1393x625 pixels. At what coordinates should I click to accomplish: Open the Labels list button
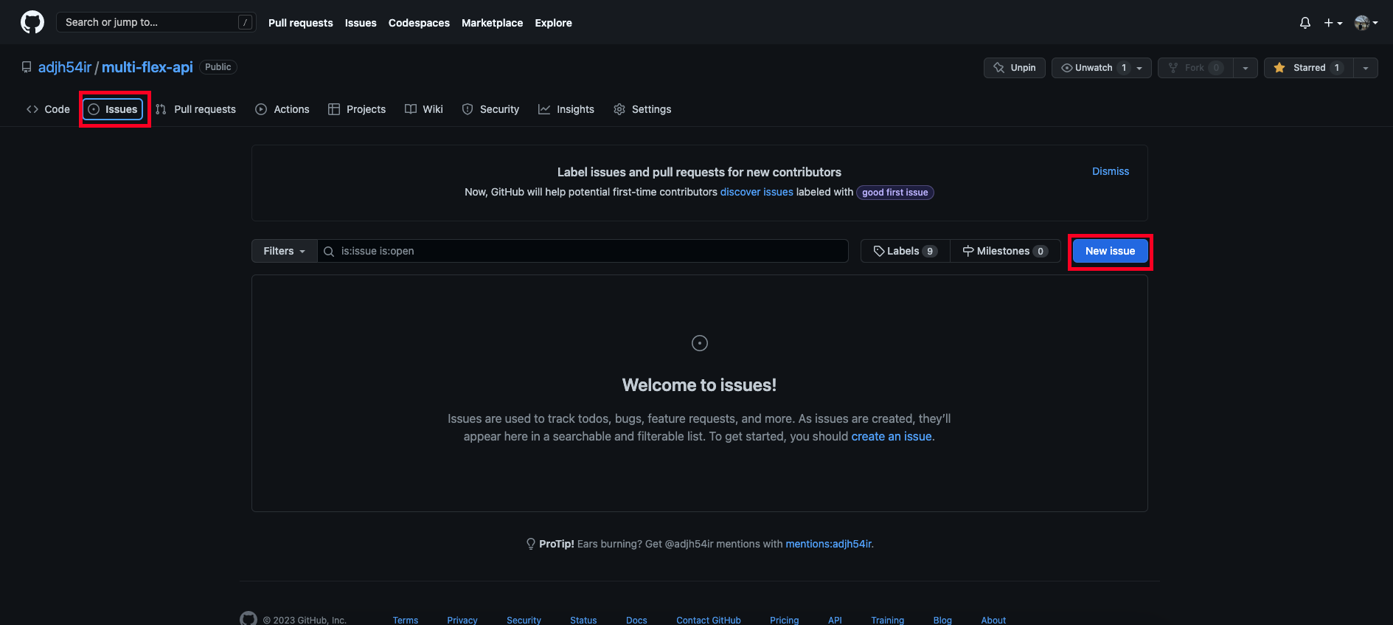click(906, 251)
